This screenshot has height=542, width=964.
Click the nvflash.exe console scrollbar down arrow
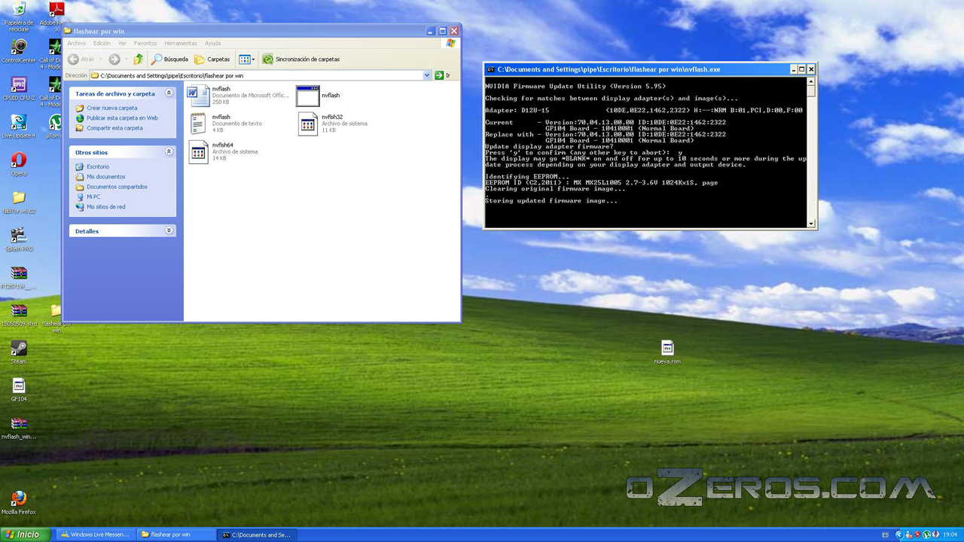tap(811, 224)
